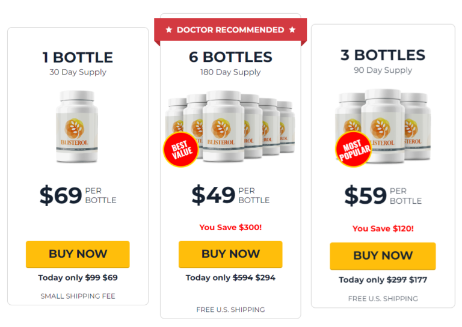Screen dimensions: 462x327
Task: Select the three Blisterol bottles image
Action: 383,126
